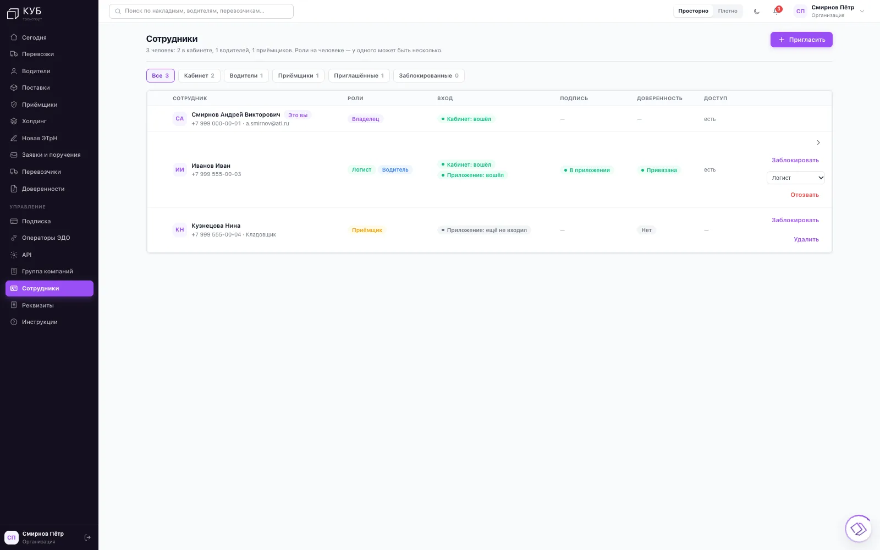This screenshot has width=880, height=550.
Task: Open the Сегодня sidebar icon
Action: (14, 37)
